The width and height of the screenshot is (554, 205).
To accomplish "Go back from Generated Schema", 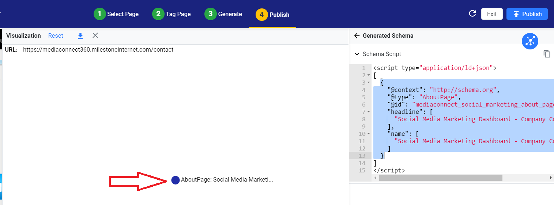I will 357,36.
